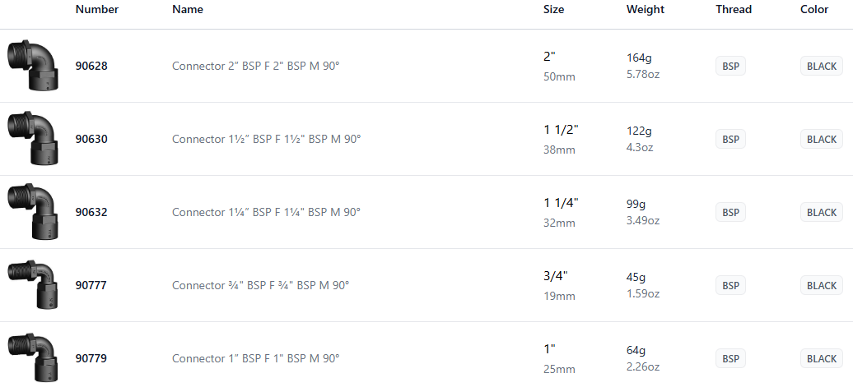Select the BLACK color badge for 90779

[x=821, y=359]
